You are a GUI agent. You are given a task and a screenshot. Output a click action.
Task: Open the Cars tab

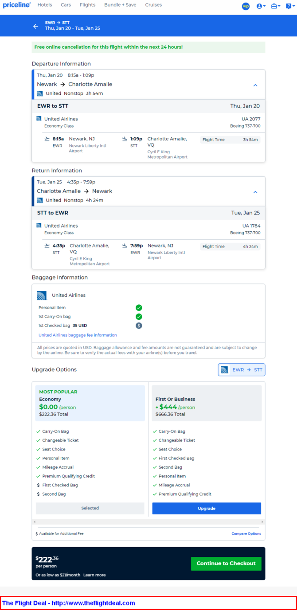pyautogui.click(x=66, y=5)
